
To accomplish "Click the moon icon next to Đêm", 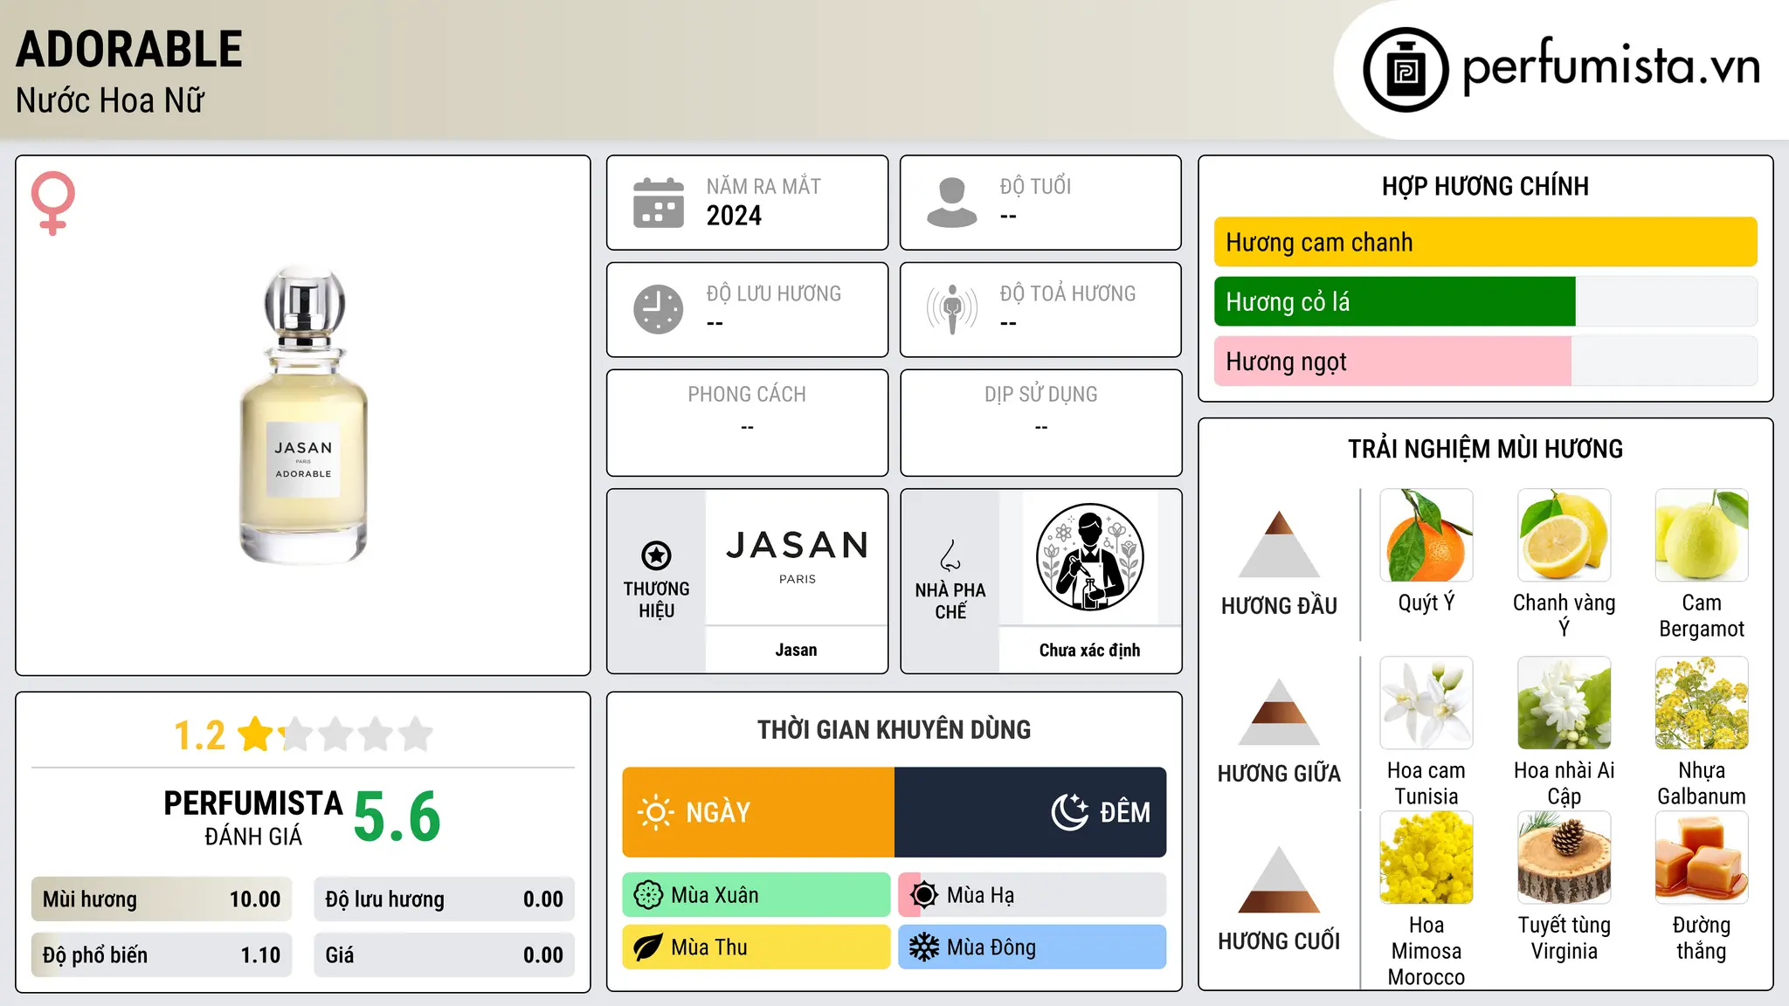I will 1070,812.
